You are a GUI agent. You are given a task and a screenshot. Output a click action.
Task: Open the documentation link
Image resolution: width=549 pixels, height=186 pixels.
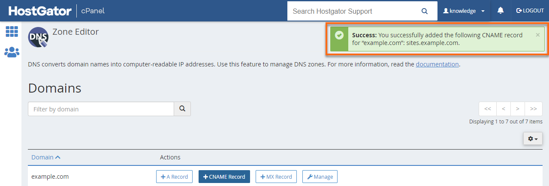coord(437,64)
